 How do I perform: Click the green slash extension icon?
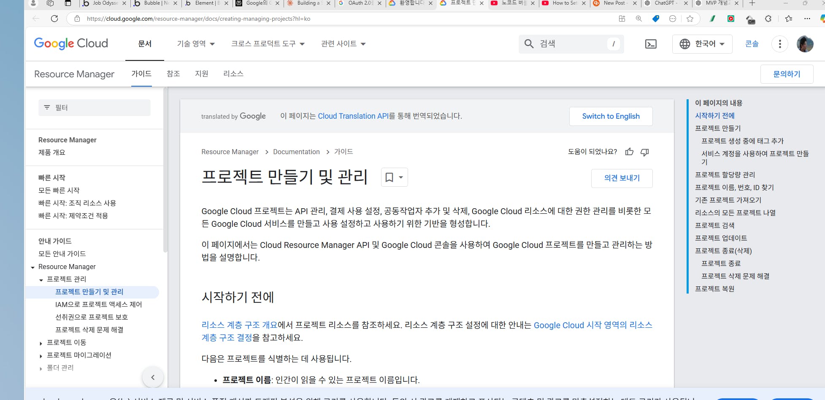[713, 19]
